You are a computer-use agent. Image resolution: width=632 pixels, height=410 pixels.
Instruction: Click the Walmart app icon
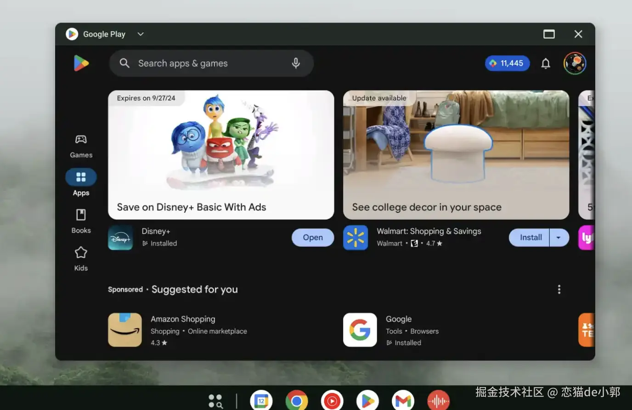[x=355, y=238]
